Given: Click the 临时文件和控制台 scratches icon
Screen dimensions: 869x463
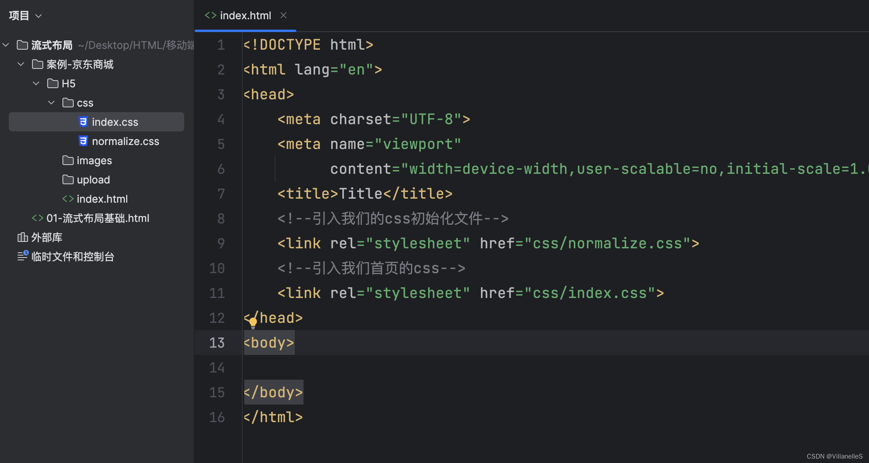Looking at the screenshot, I should pos(23,256).
